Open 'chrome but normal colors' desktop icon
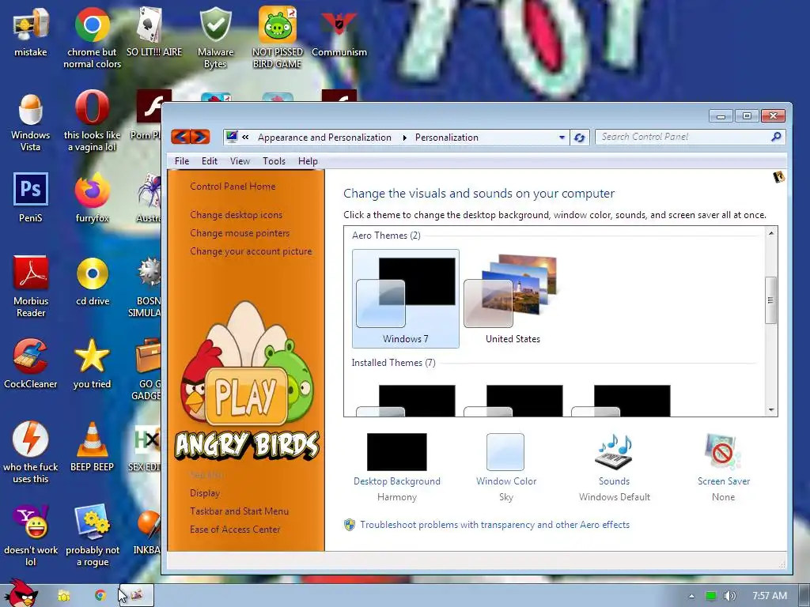The height and width of the screenshot is (607, 810). point(92,37)
